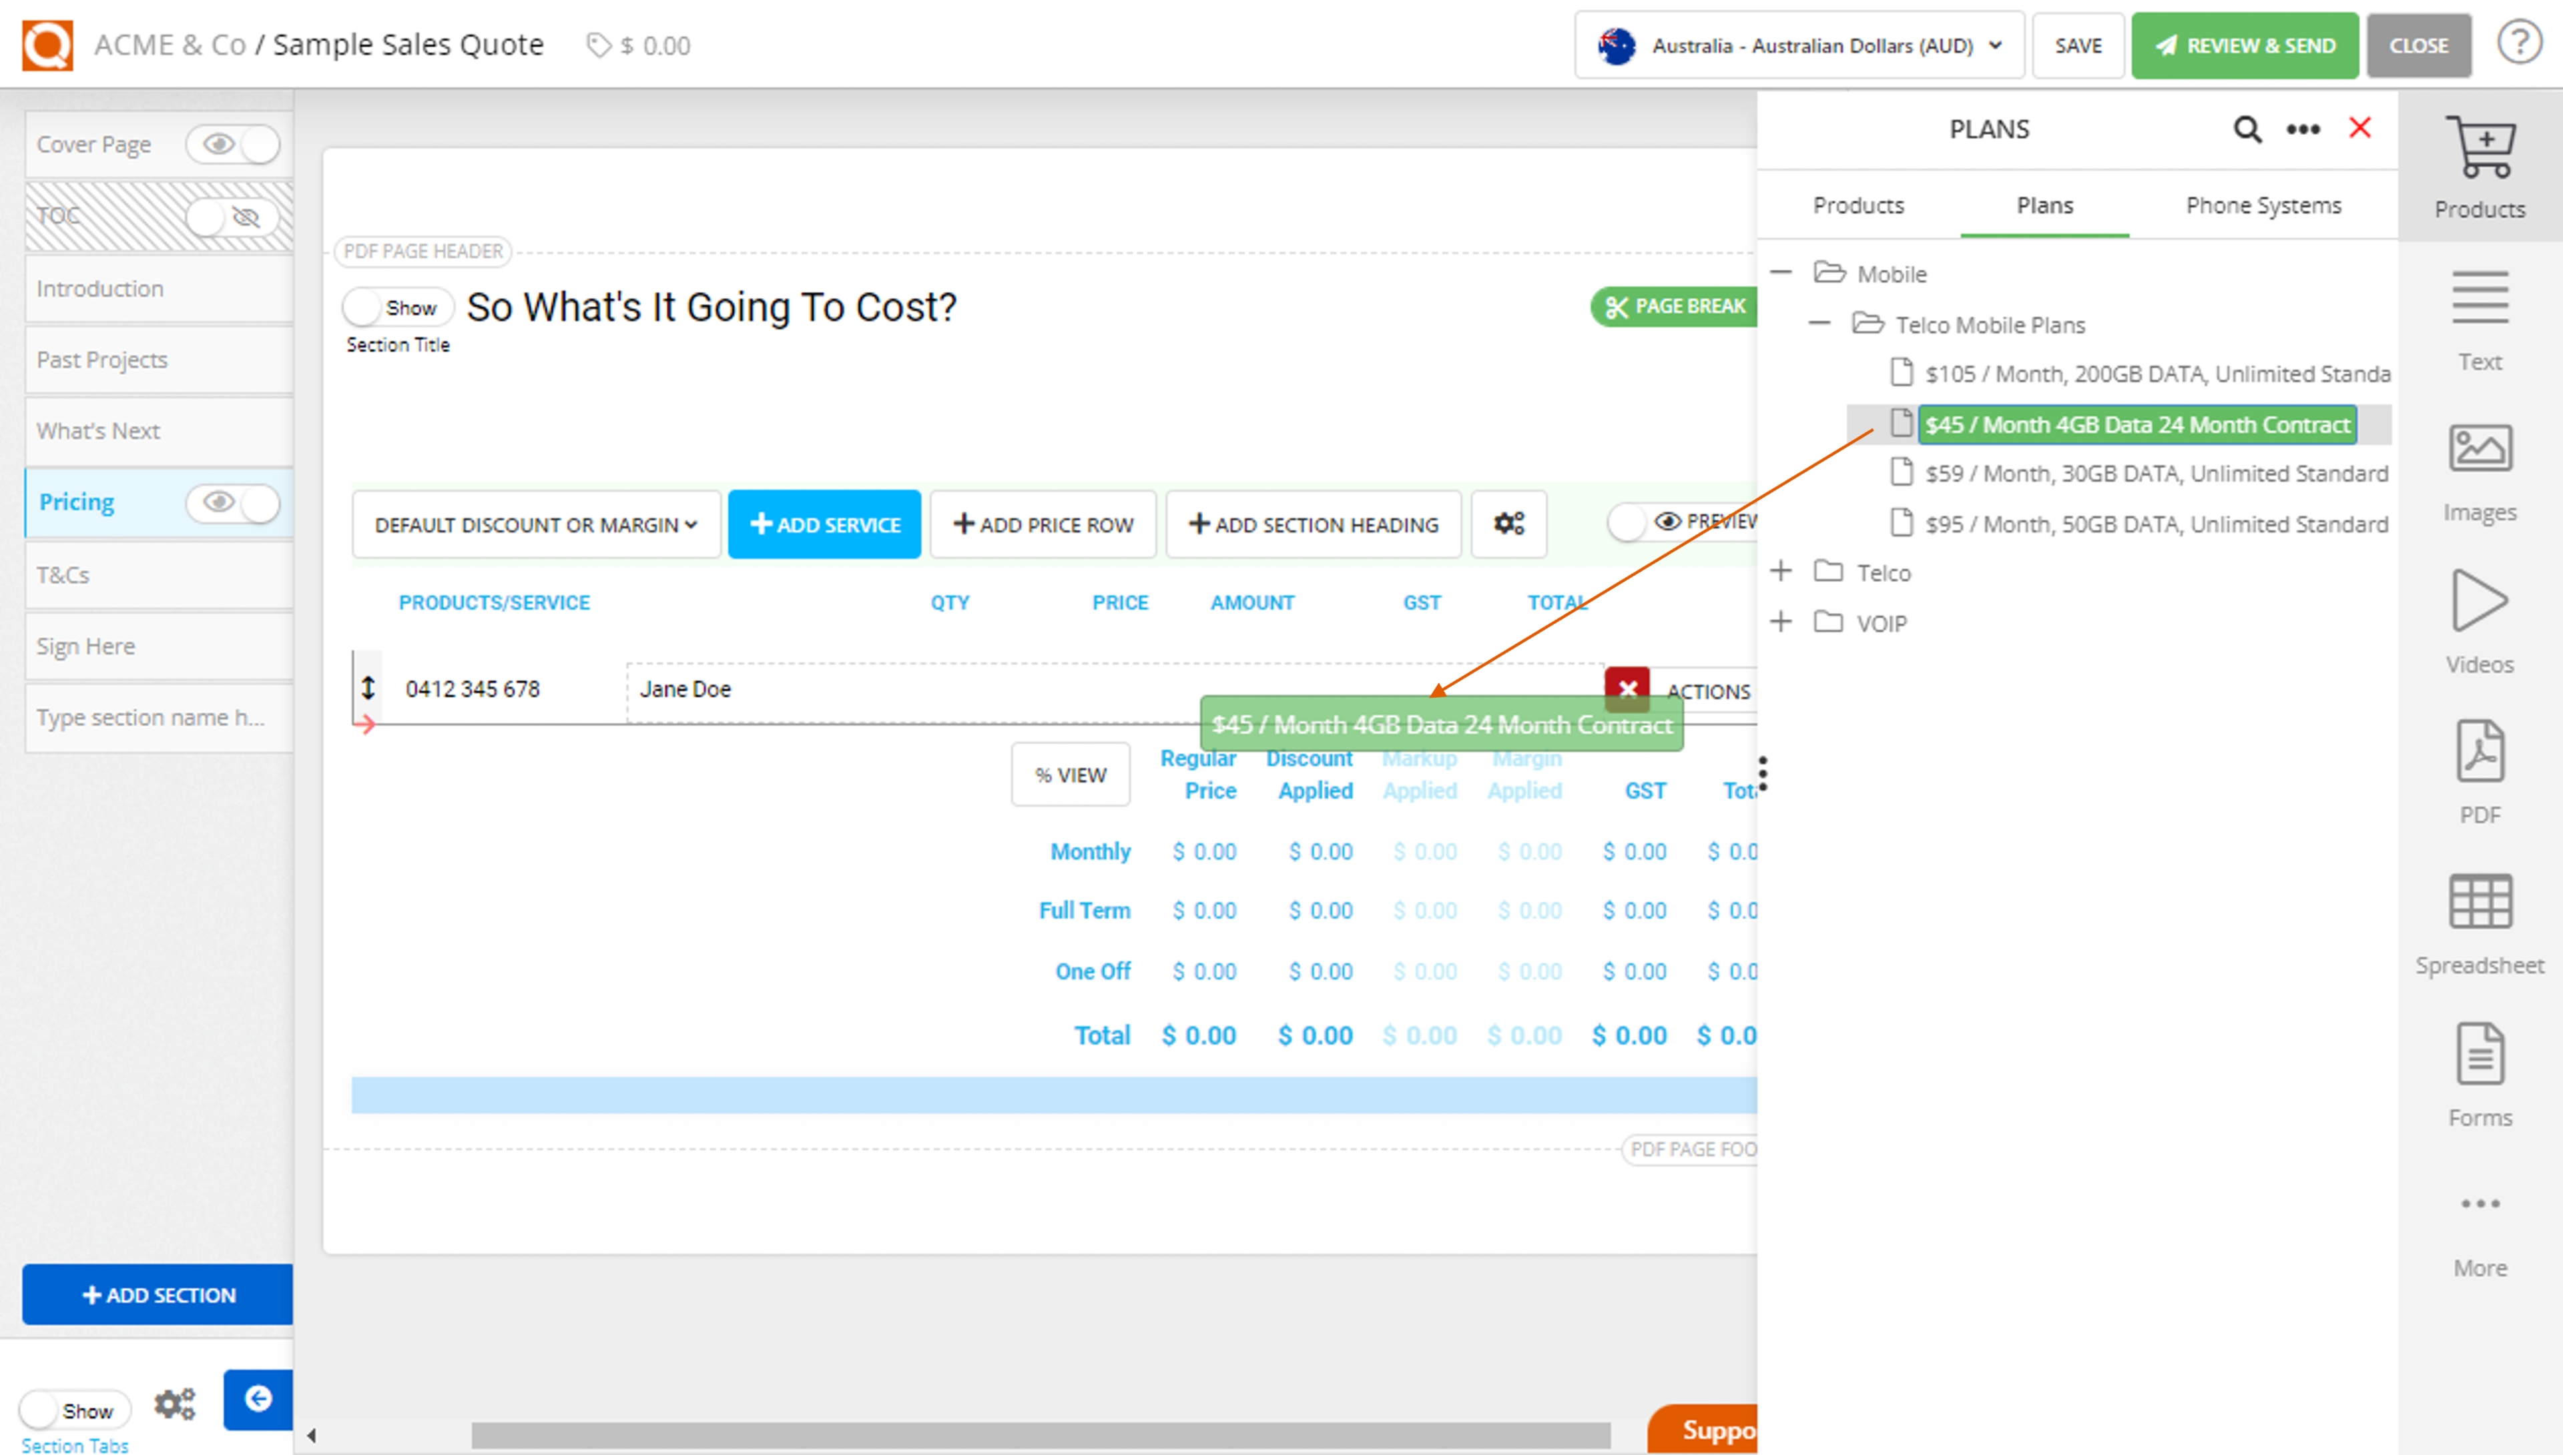Screen dimensions: 2563x1455
Task: Select the Products tab in Plans panel
Action: click(x=1858, y=205)
